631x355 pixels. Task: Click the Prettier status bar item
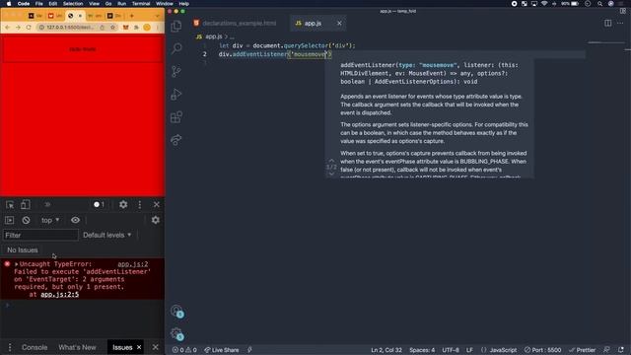tap(583, 350)
